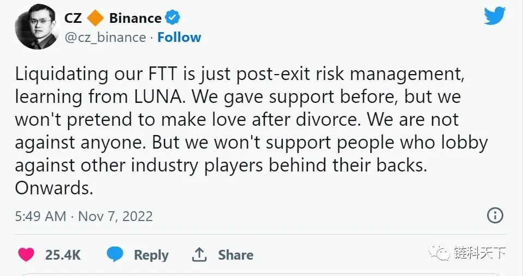Click the 25.4K likes count
This screenshot has width=523, height=276.
pyautogui.click(x=63, y=255)
